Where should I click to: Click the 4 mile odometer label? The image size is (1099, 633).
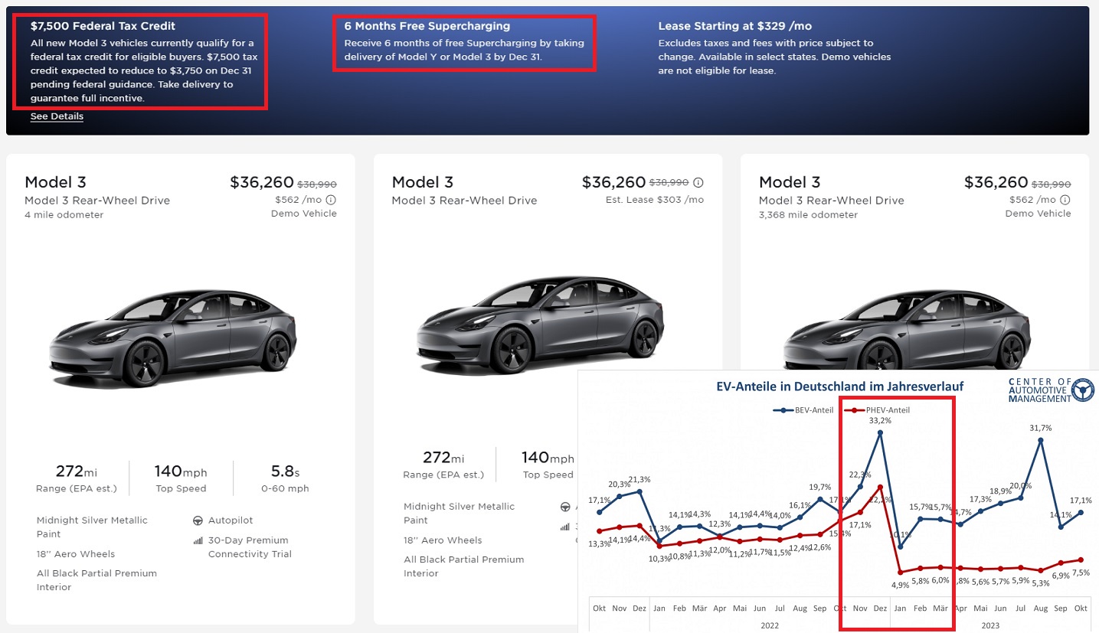tap(64, 215)
